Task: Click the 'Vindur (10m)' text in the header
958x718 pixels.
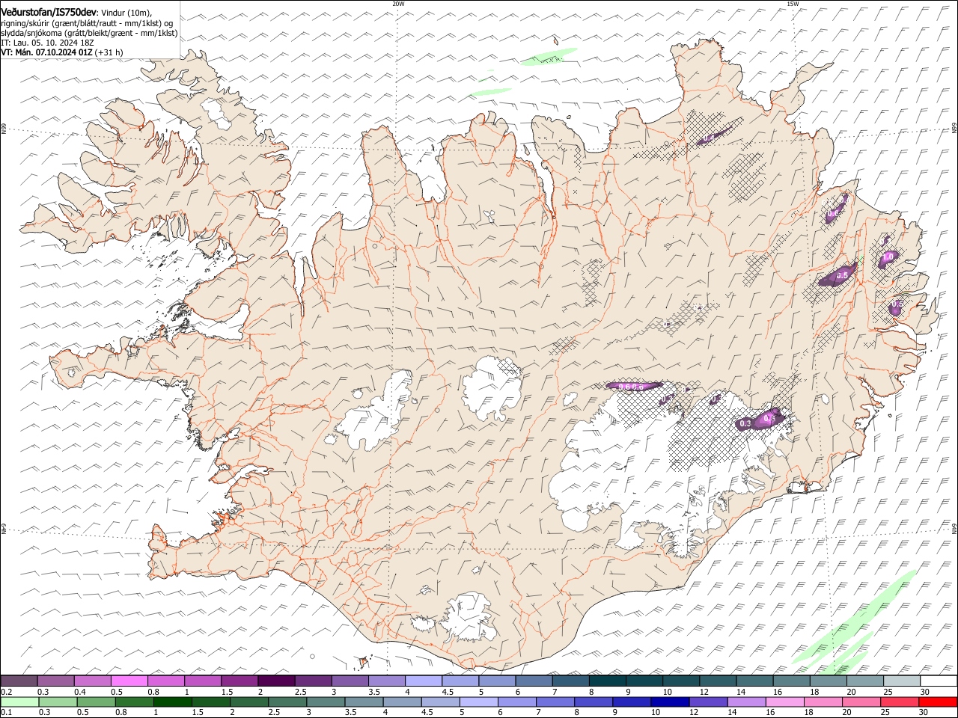Action: click(126, 12)
